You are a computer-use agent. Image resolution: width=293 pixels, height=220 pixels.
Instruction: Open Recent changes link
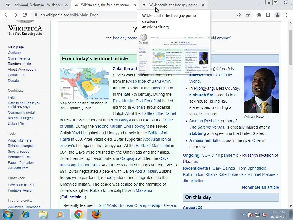[20, 118]
